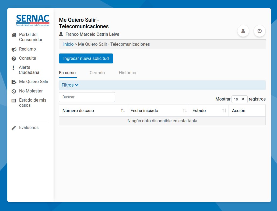The height and width of the screenshot is (211, 277).
Task: Open the Mostrar registros count dropdown
Action: (239, 99)
